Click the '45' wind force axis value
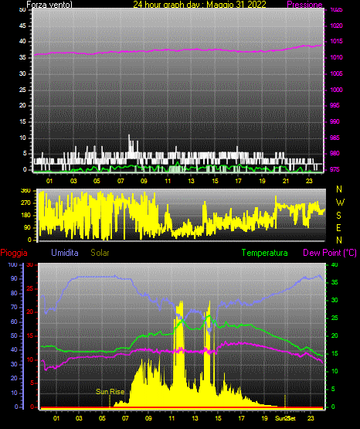 [22, 26]
